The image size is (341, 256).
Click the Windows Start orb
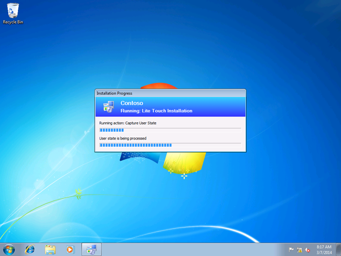[9, 249]
